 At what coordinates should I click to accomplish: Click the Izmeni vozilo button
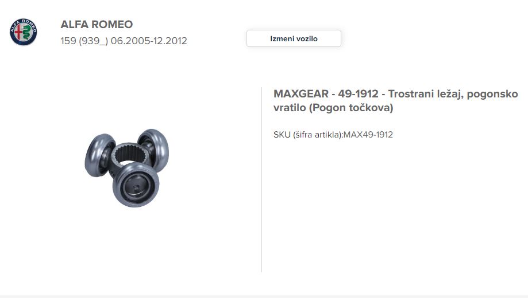coord(294,38)
